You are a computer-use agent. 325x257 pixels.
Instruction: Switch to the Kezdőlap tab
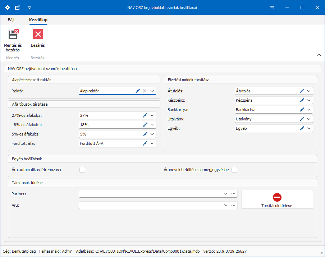pyautogui.click(x=38, y=20)
